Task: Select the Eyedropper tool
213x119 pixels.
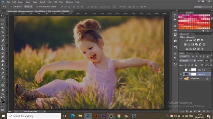Action: coord(3,36)
